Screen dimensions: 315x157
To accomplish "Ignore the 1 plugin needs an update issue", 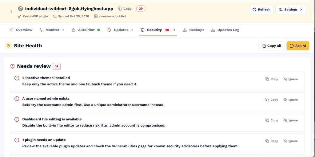I will tap(290, 141).
